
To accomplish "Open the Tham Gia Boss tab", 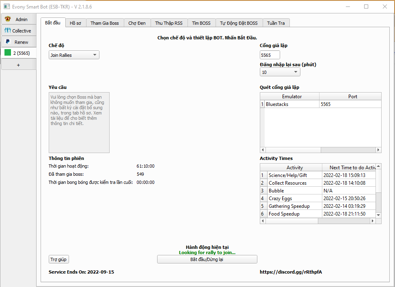I will 105,23.
